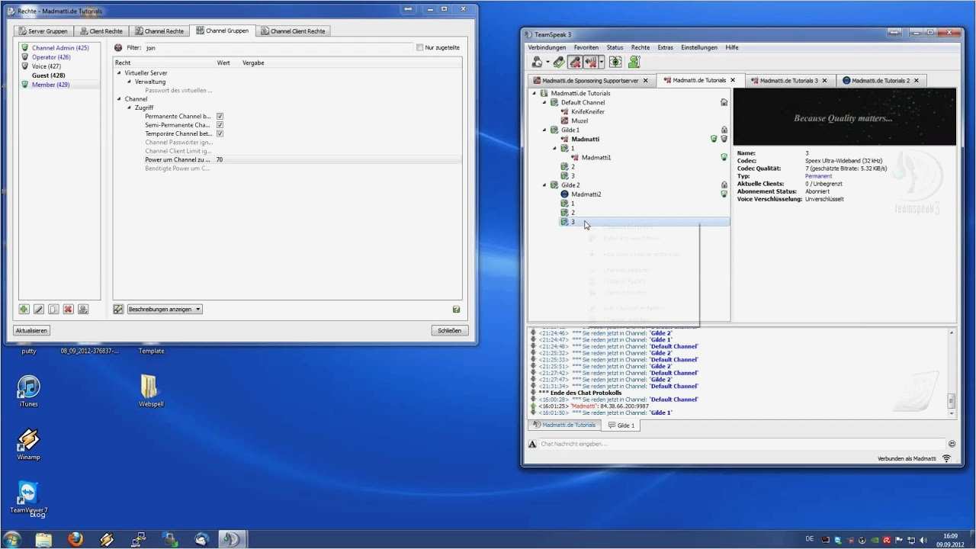Toggle the Temporäre Channel checkbox
The height and width of the screenshot is (549, 976).
(x=220, y=134)
